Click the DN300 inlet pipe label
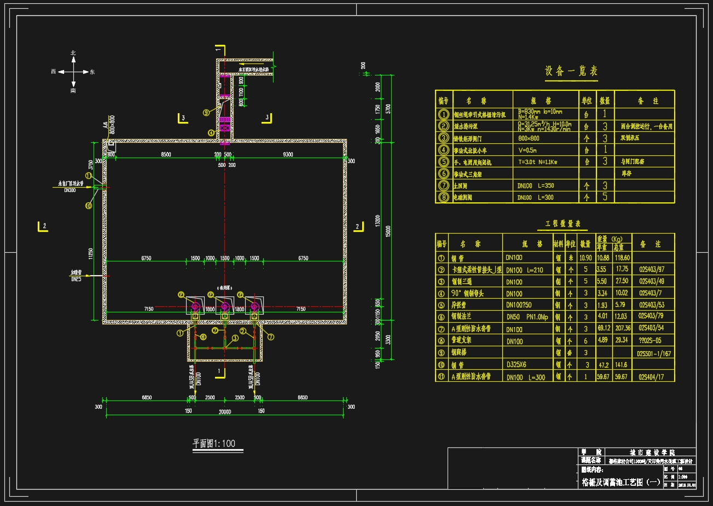This screenshot has width=713, height=506. [x=69, y=190]
